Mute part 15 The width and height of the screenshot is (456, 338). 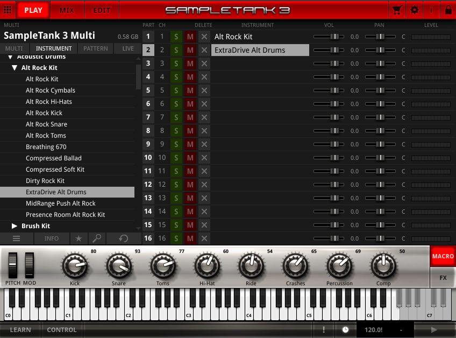pyautogui.click(x=190, y=225)
